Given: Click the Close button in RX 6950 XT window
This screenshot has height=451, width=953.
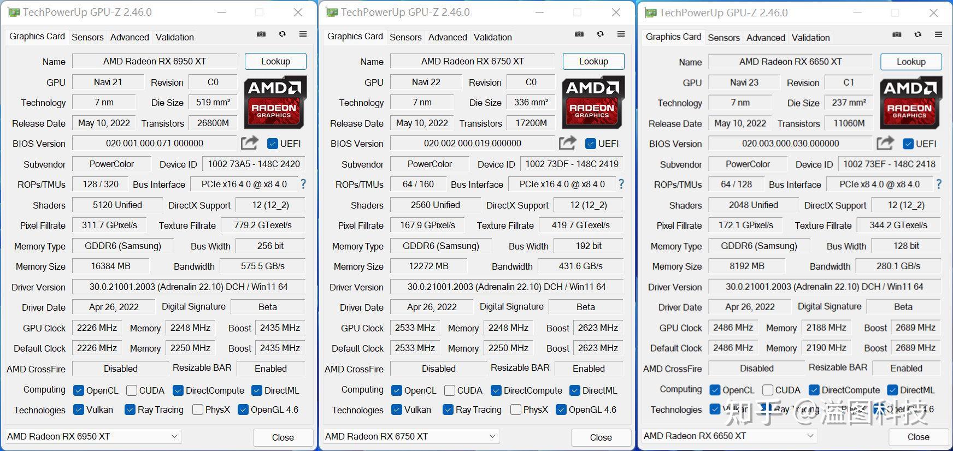Looking at the screenshot, I should coord(283,437).
